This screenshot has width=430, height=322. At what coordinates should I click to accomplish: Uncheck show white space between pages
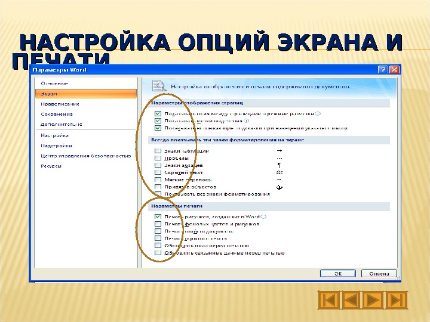tap(158, 113)
